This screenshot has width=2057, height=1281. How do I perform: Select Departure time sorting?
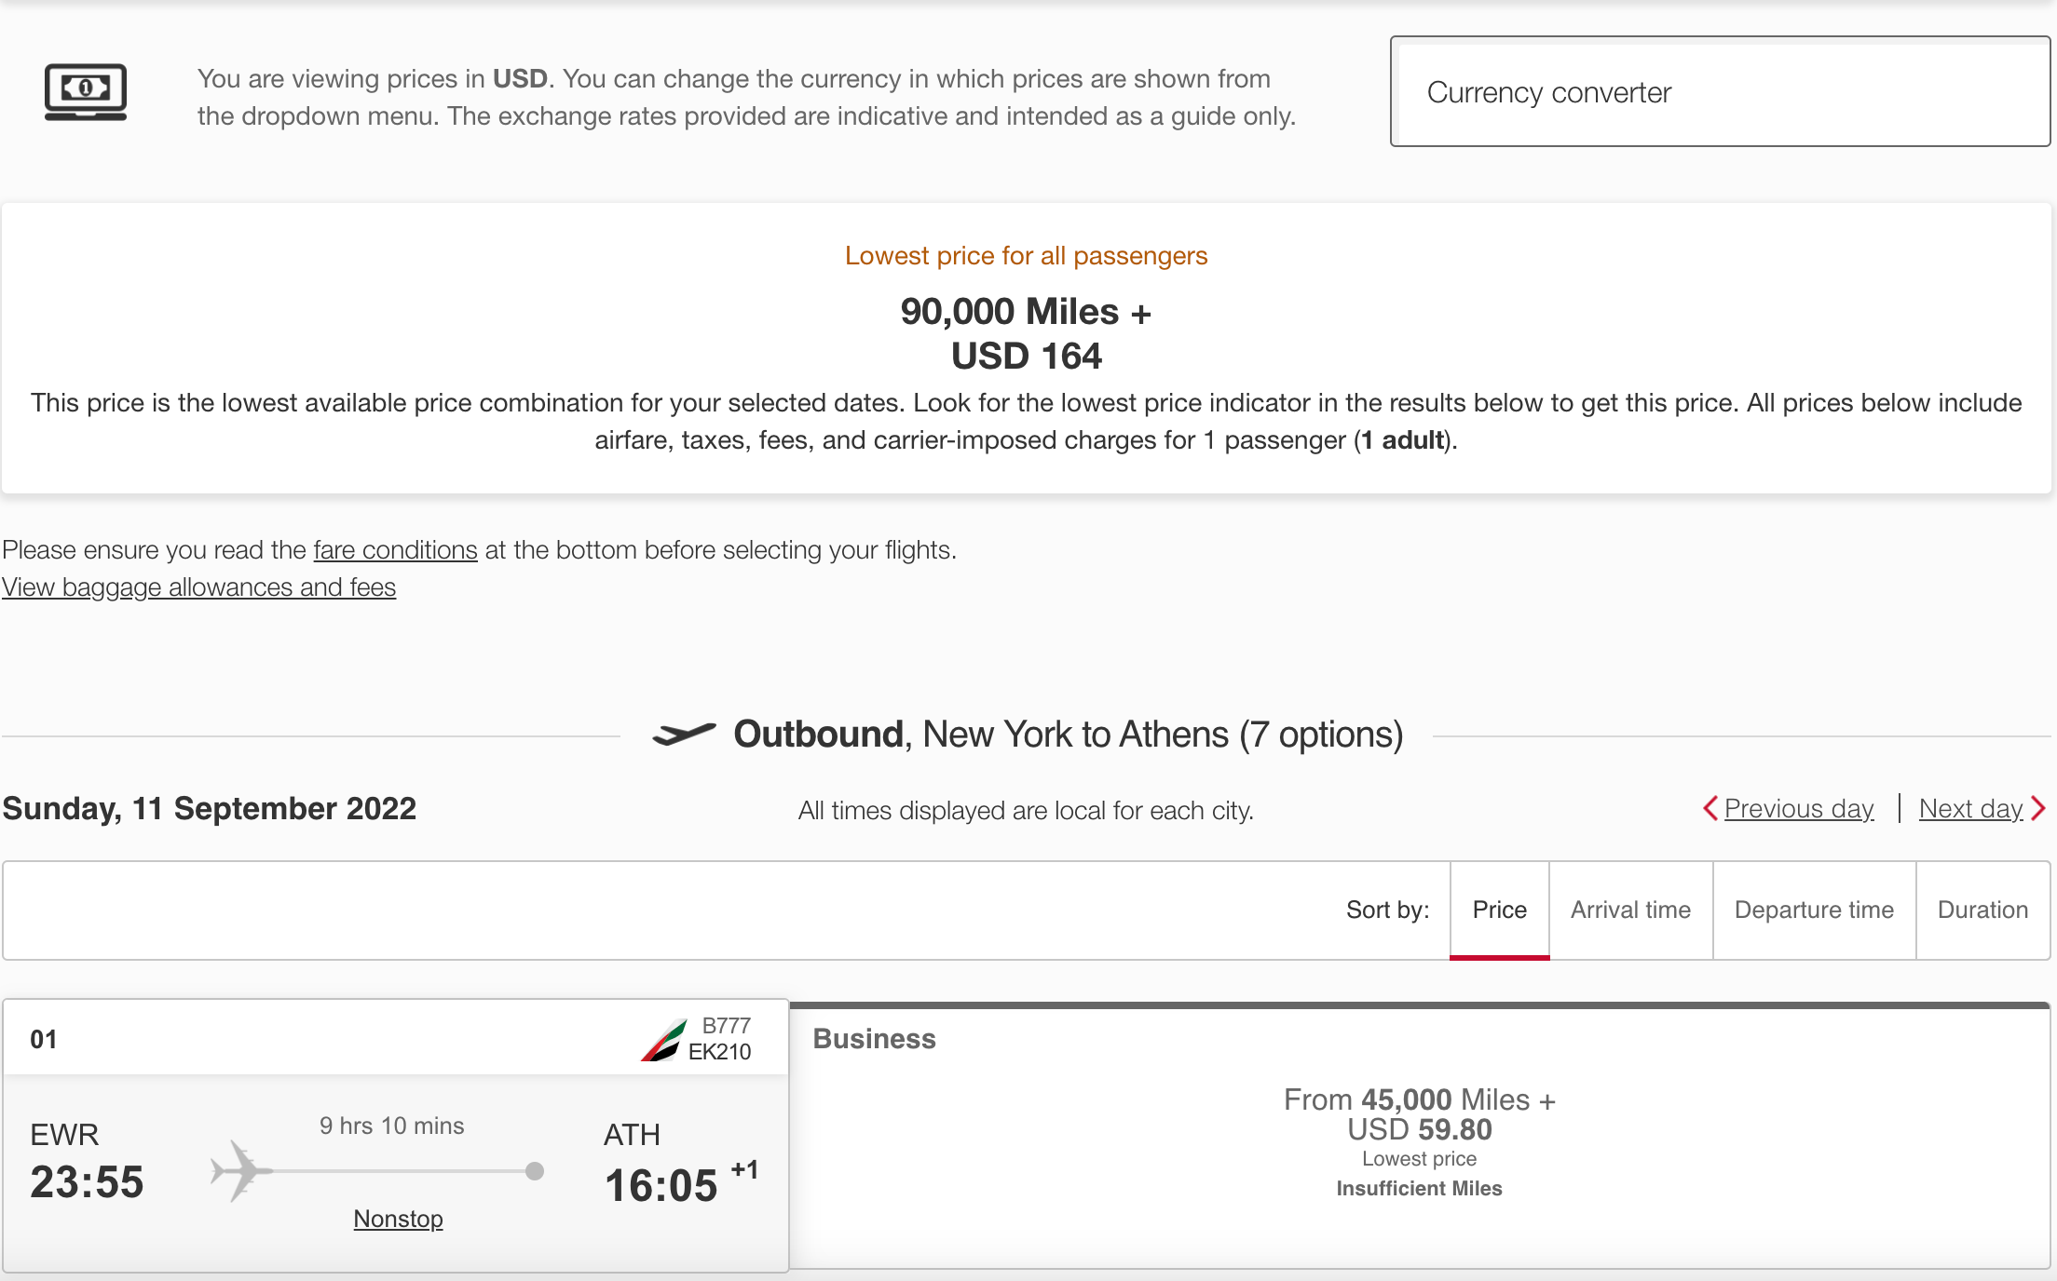pyautogui.click(x=1813, y=910)
